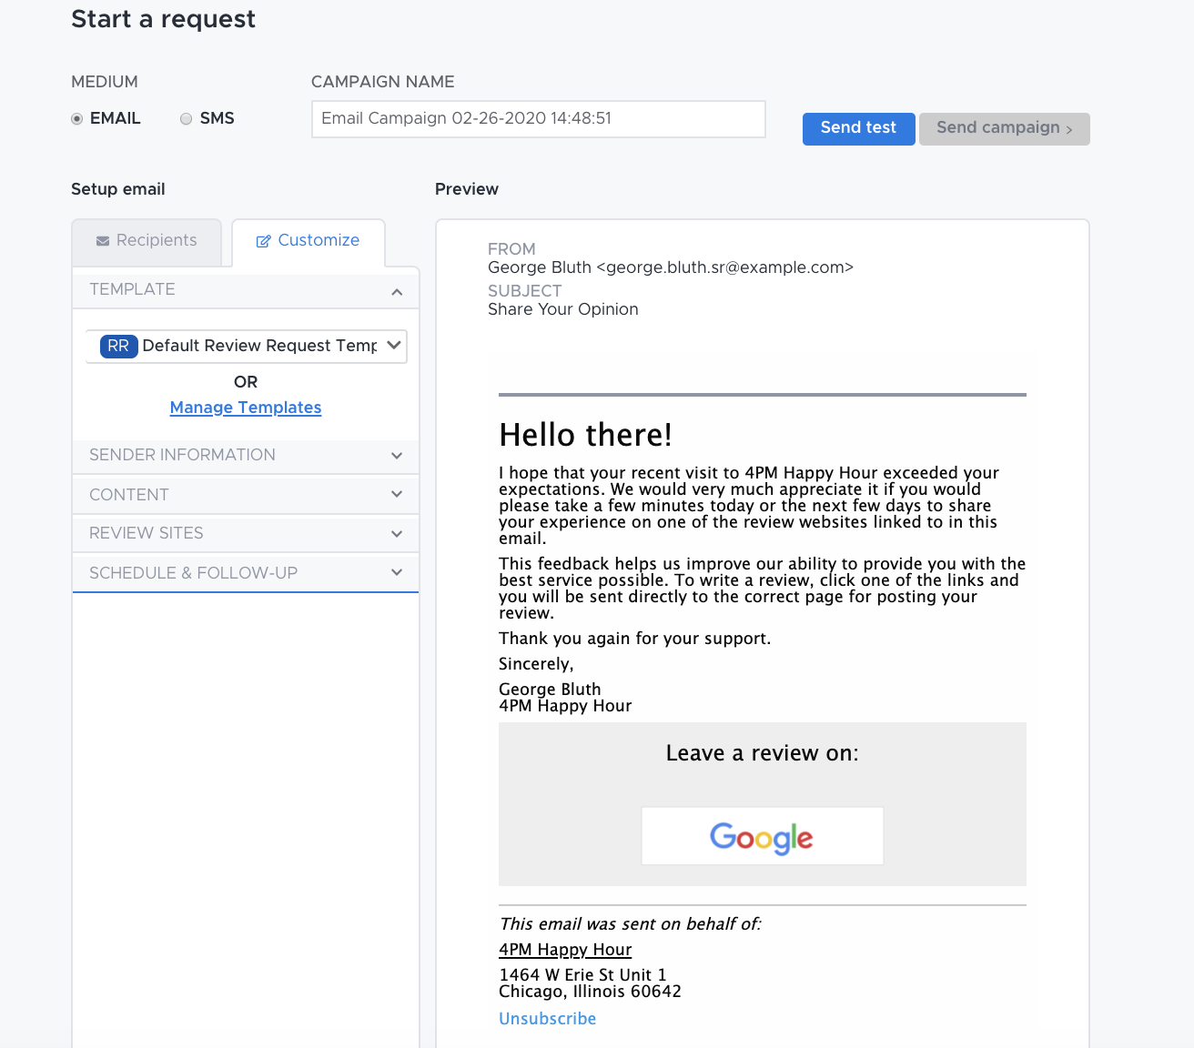Switch medium to SMS
The height and width of the screenshot is (1048, 1194).
tap(186, 118)
